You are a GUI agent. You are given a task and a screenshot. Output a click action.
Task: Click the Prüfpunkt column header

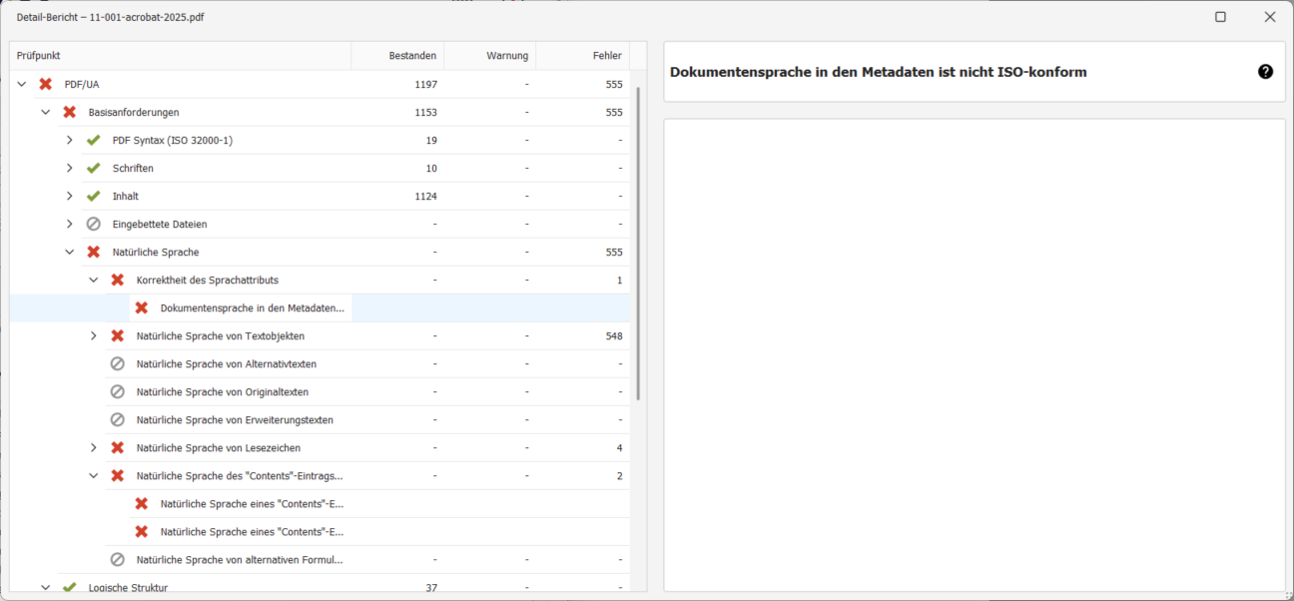coord(180,56)
